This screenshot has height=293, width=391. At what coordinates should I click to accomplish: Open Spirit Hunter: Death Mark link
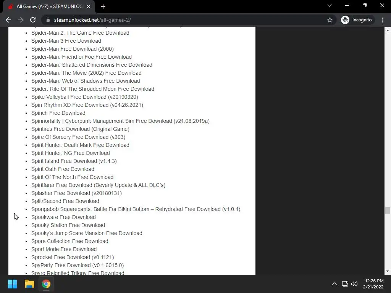[x=80, y=145]
